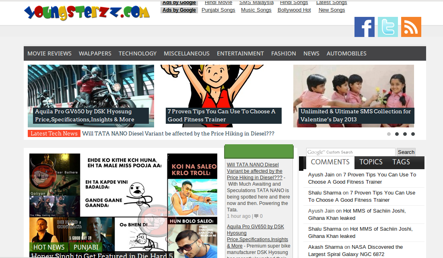The width and height of the screenshot is (443, 258).
Task: Open the Facebook social icon
Action: click(365, 27)
